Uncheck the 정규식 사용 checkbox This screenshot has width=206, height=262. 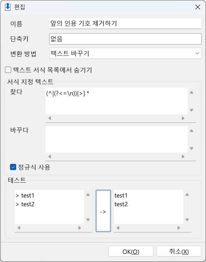13,167
